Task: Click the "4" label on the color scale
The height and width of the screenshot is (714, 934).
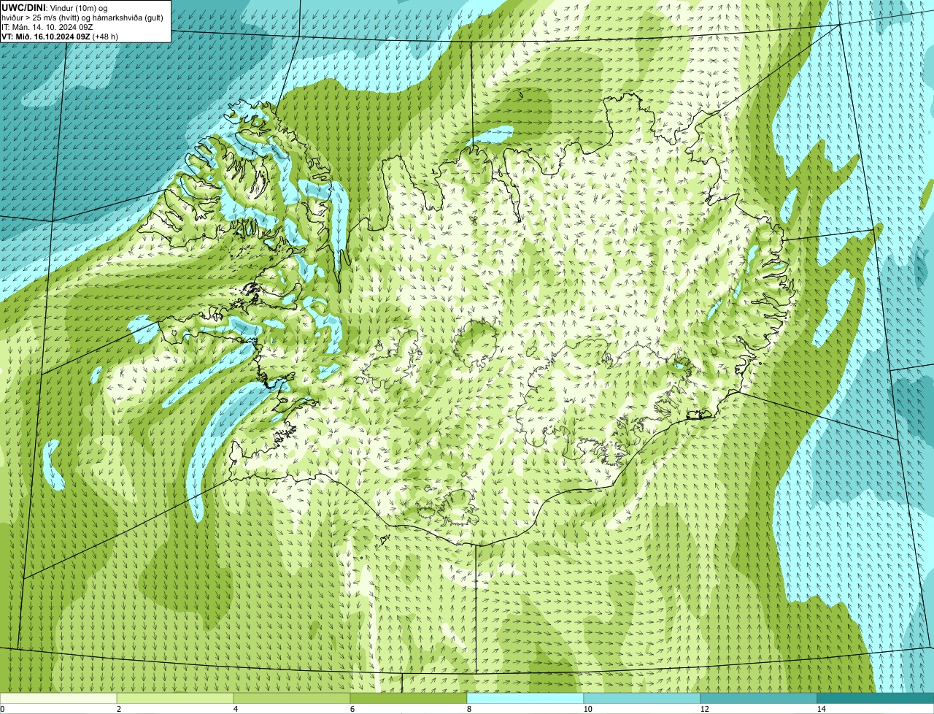Action: coord(235,709)
